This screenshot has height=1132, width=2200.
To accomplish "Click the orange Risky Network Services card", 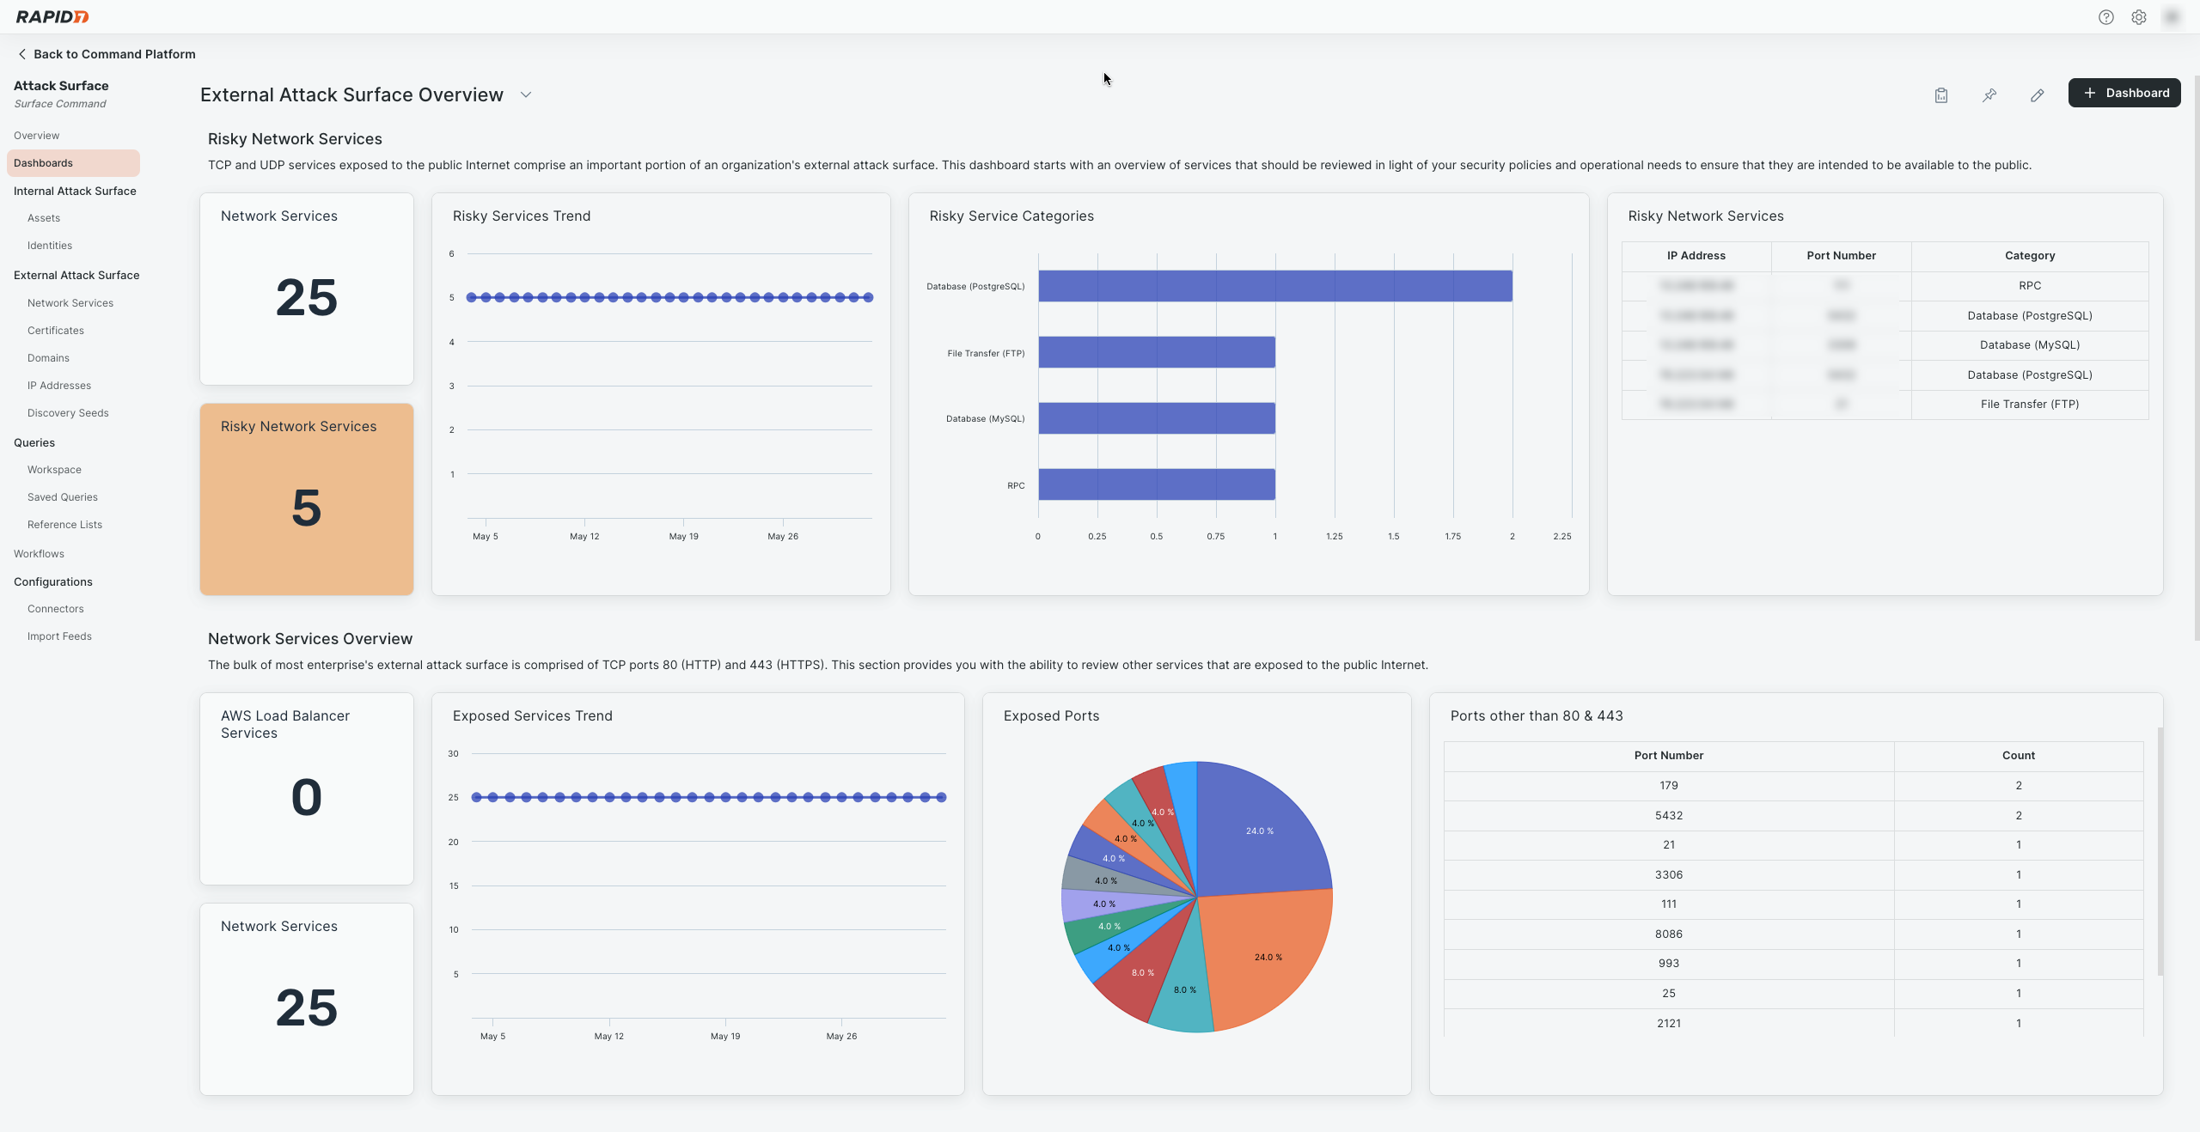I will tap(307, 499).
